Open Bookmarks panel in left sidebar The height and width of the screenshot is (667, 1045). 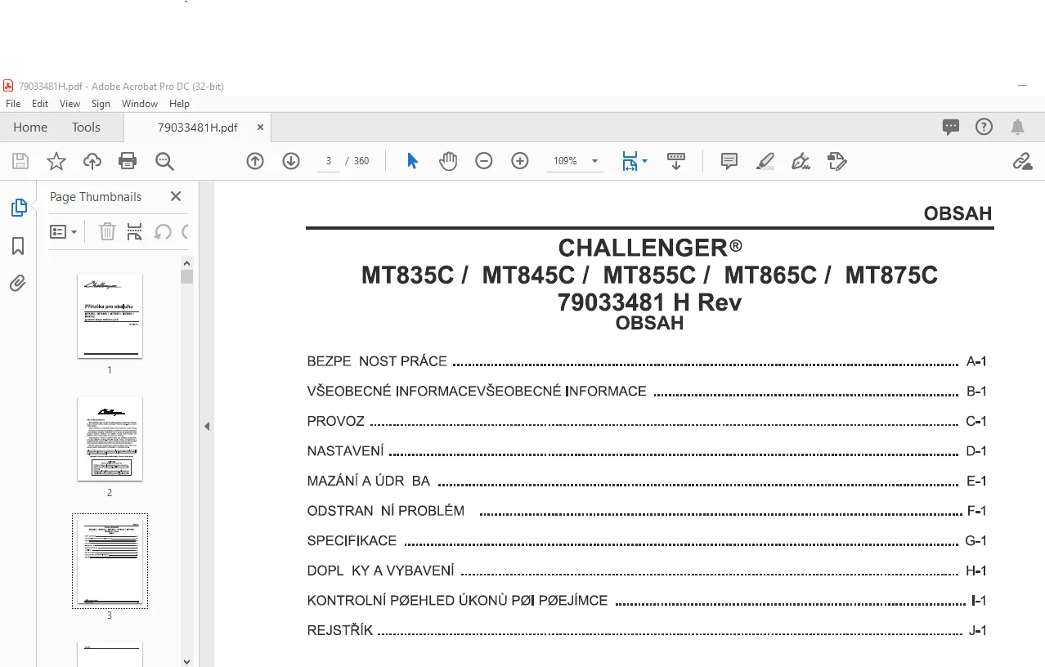(18, 246)
